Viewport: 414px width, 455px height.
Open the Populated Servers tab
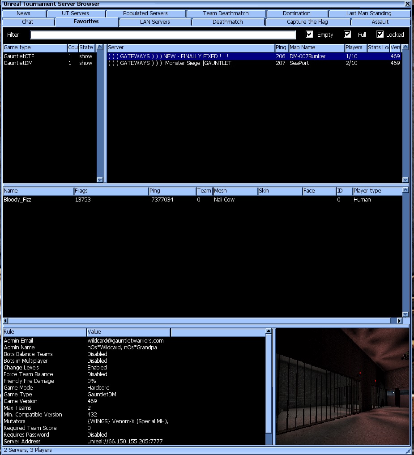pos(145,13)
